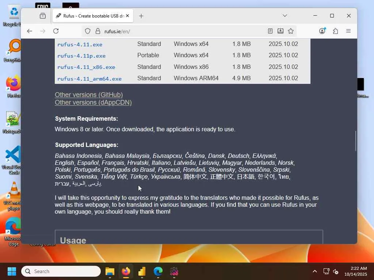Screen dimensions: 374x280
Task: Go back to the previous page
Action: (30, 31)
